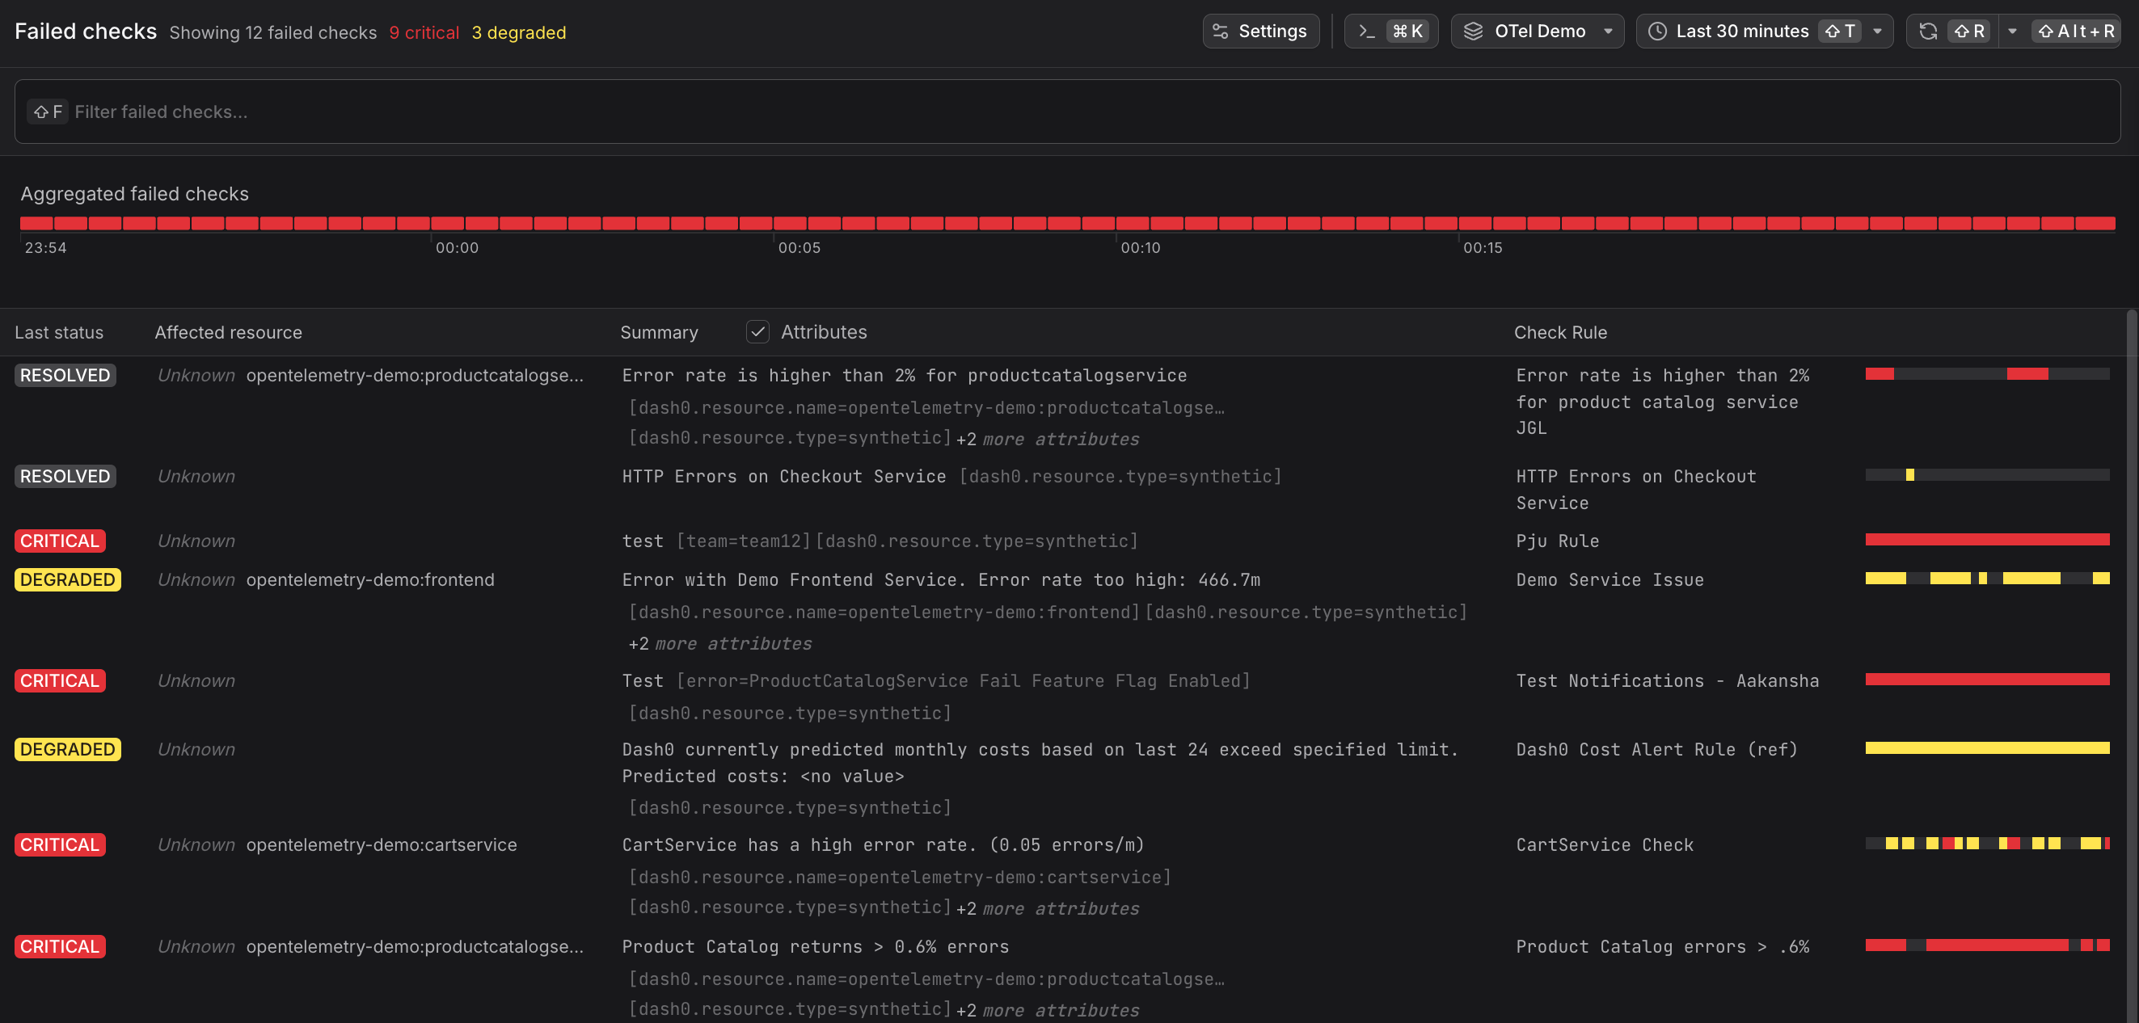Click the 00:05 timeline tick label
This screenshot has height=1023, width=2139.
pyautogui.click(x=799, y=247)
